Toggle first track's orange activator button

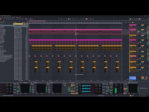coord(142,25)
